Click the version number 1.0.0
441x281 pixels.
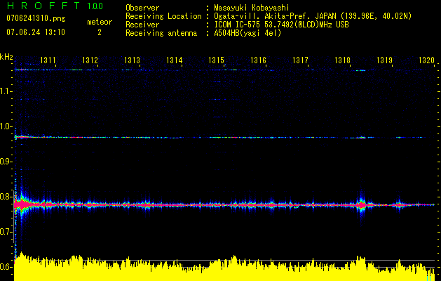point(95,6)
